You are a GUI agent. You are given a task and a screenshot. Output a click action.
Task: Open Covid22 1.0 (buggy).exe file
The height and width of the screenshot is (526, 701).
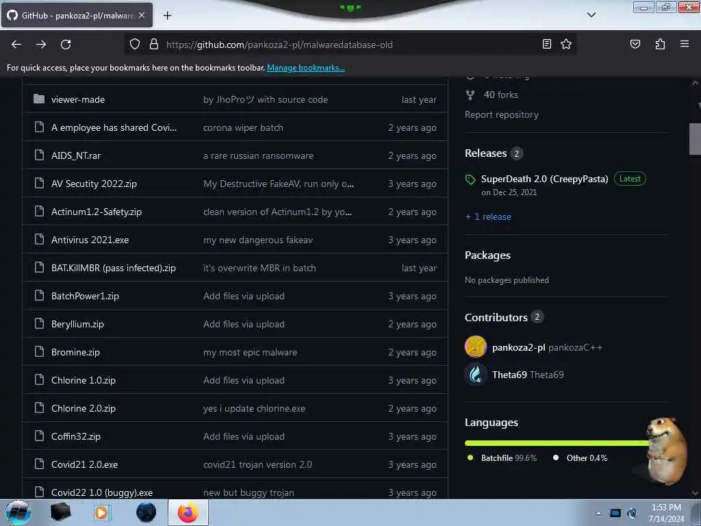[x=102, y=492]
